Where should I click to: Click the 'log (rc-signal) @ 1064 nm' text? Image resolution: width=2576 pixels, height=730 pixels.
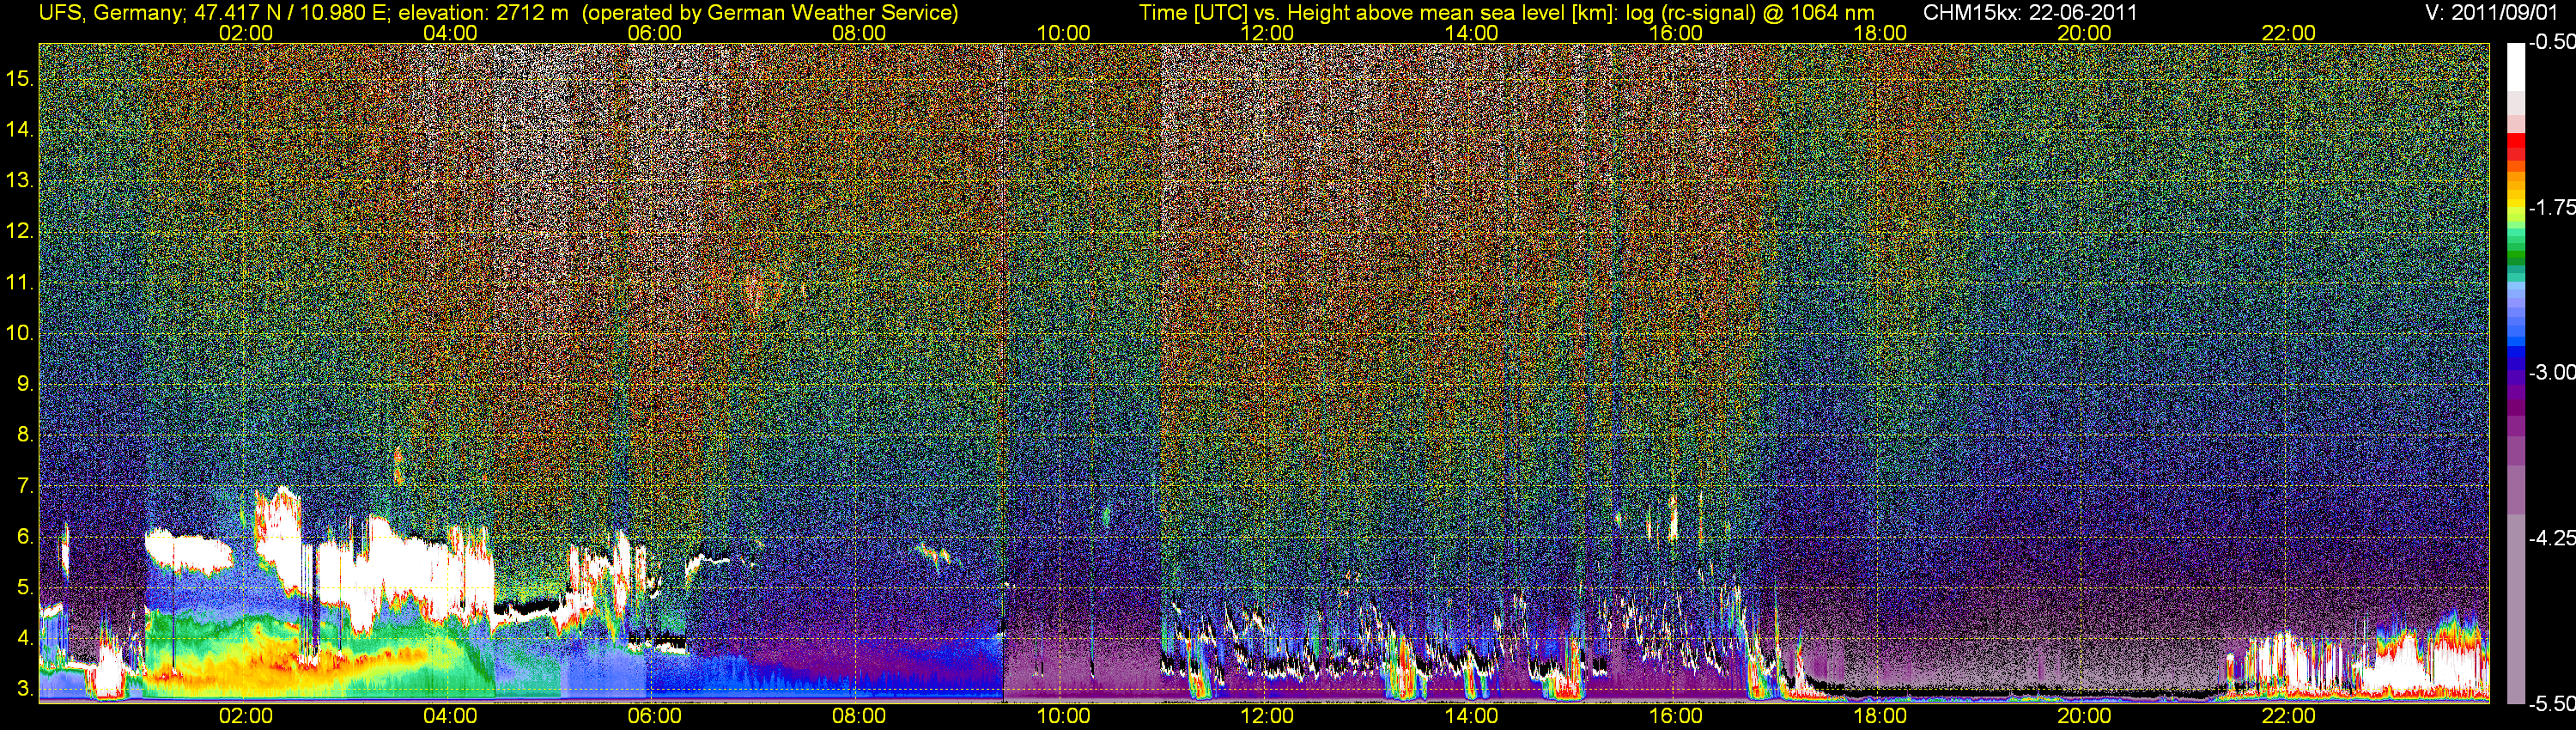pyautogui.click(x=1749, y=13)
